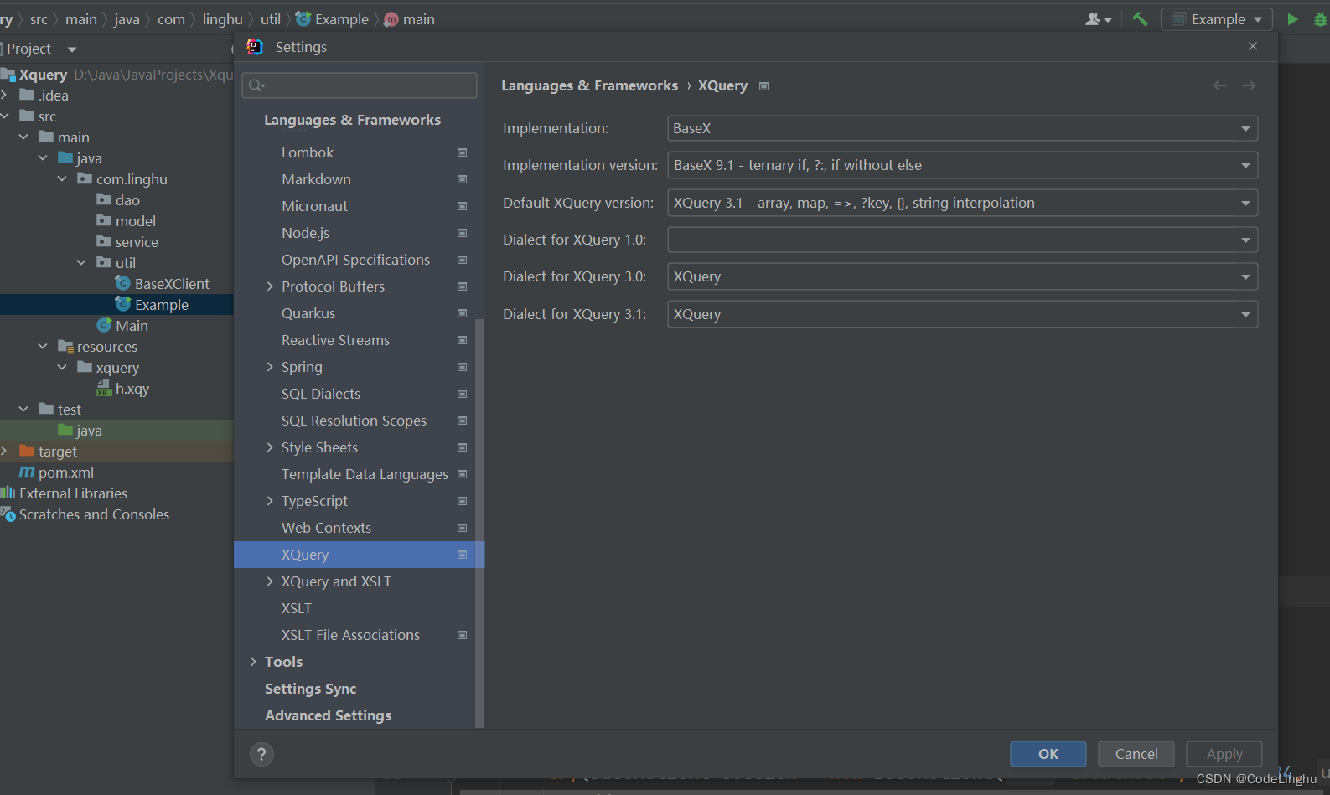
Task: Open Settings Sync page
Action: pos(310,689)
